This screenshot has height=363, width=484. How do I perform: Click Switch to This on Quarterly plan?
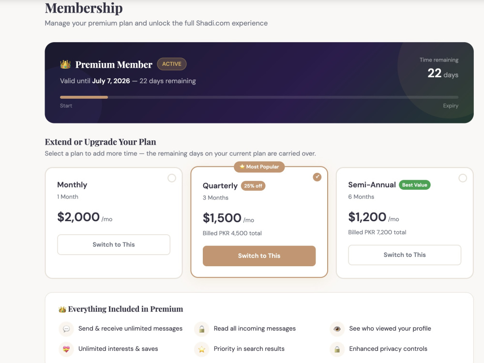259,256
